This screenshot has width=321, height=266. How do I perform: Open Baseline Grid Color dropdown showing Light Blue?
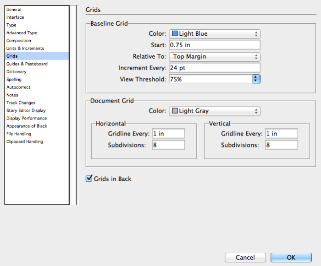coord(215,34)
